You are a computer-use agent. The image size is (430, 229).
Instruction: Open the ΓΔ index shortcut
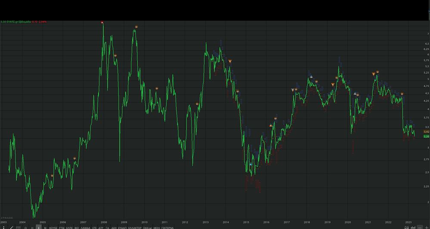pyautogui.click(x=108, y=228)
